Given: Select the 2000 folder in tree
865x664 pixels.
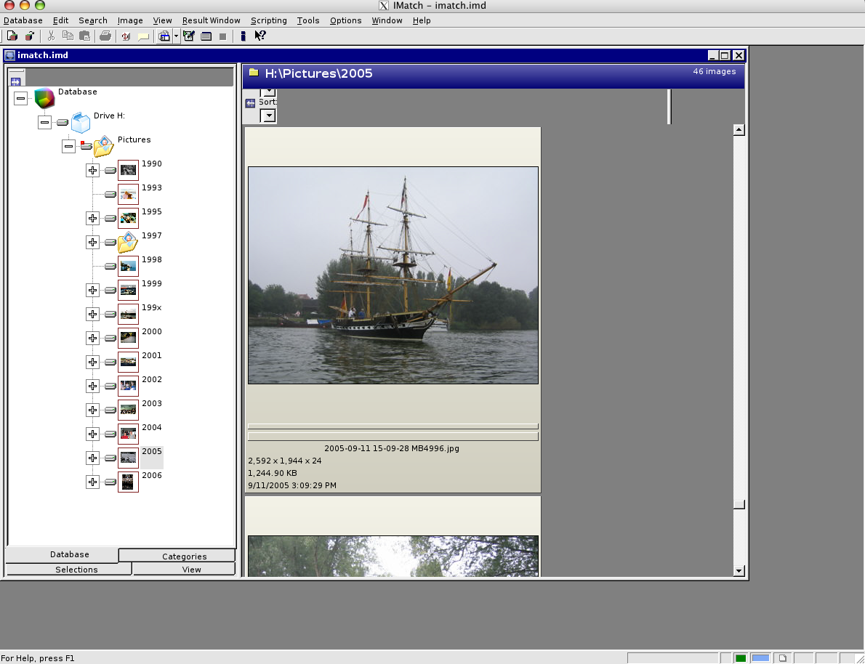Looking at the screenshot, I should coord(152,331).
